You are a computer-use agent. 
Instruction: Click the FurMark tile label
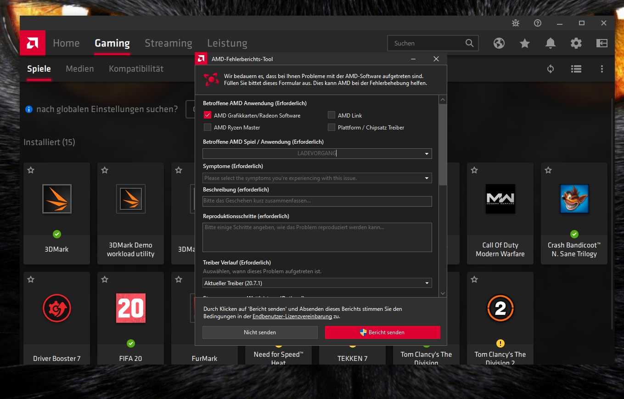[x=205, y=359]
